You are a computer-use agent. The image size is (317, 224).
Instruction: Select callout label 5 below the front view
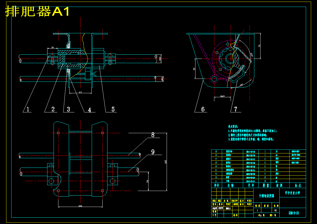tap(113, 109)
